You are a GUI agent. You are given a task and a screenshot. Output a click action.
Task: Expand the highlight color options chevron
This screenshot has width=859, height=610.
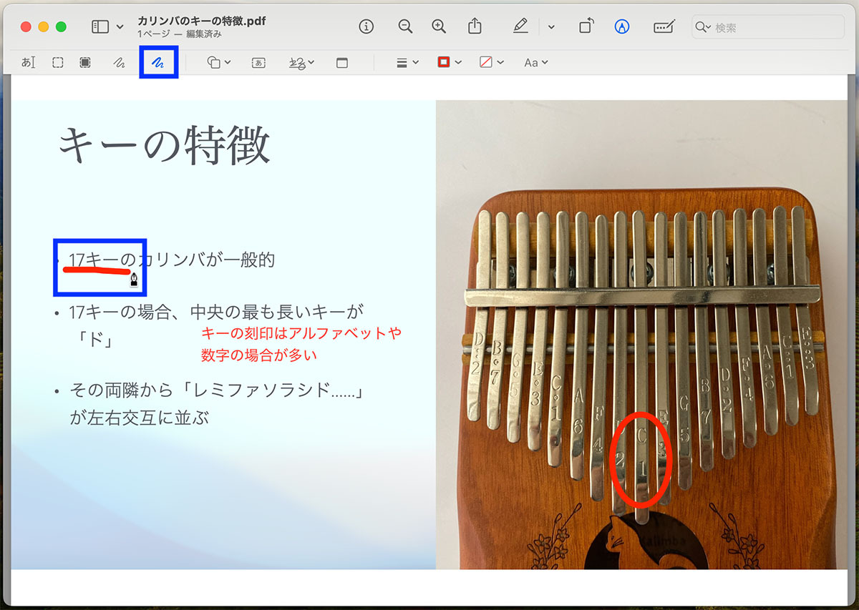(550, 27)
